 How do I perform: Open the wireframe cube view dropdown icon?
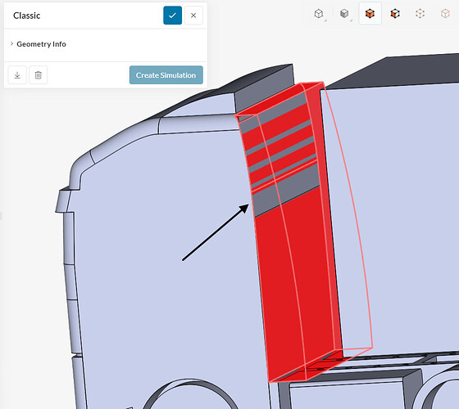click(320, 13)
